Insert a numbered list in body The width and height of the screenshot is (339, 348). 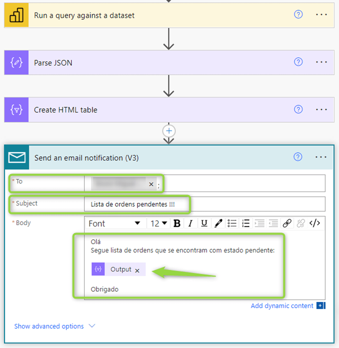coord(246,223)
